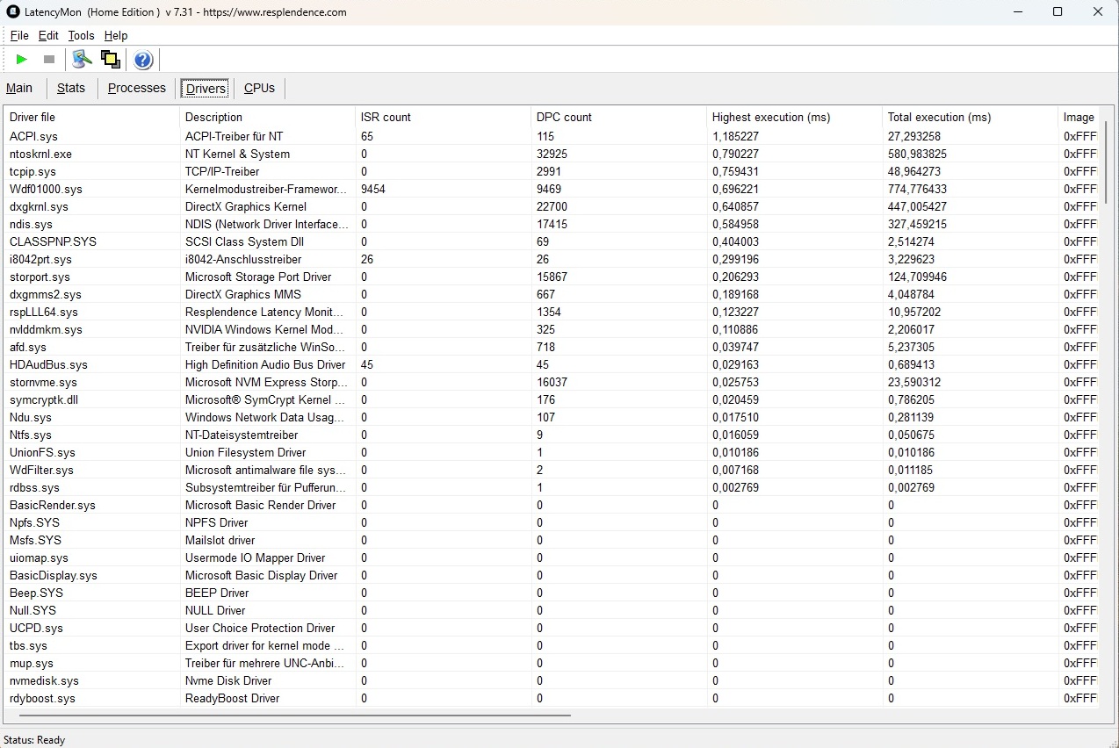Sort by Highest execution (ms) column header
The height and width of the screenshot is (748, 1119).
click(x=770, y=117)
